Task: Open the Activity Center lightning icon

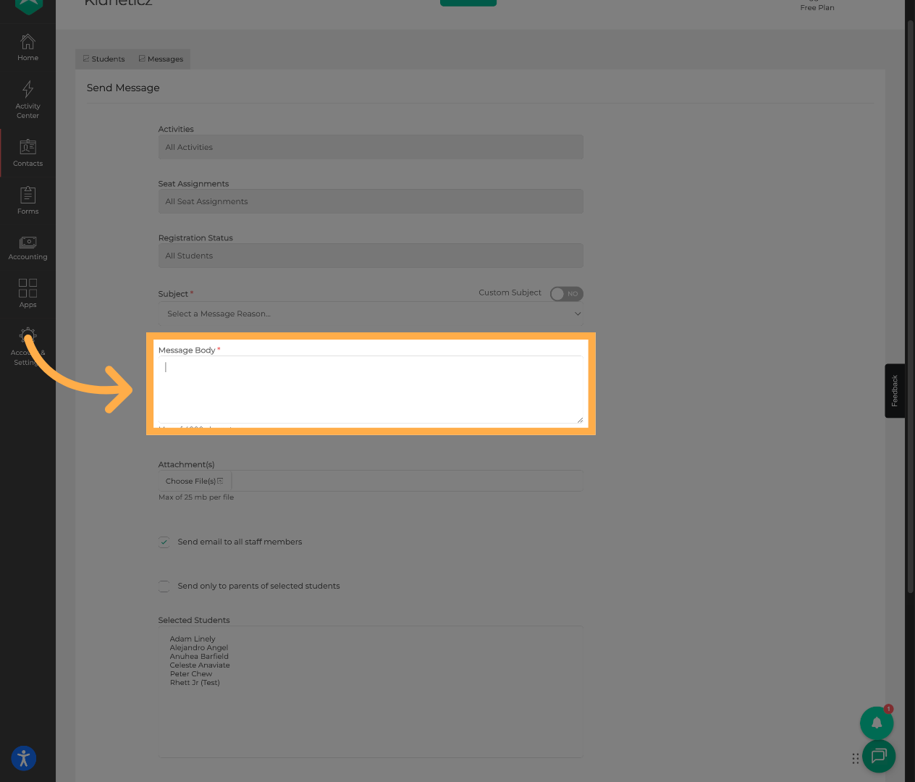Action: pyautogui.click(x=28, y=99)
